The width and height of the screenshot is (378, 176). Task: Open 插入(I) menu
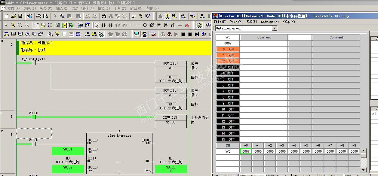(x=62, y=8)
